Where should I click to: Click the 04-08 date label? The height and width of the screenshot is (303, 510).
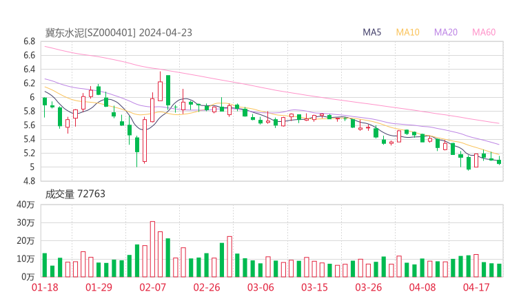click(x=422, y=287)
